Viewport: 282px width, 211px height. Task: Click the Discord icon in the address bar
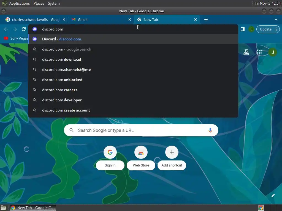(x=35, y=29)
